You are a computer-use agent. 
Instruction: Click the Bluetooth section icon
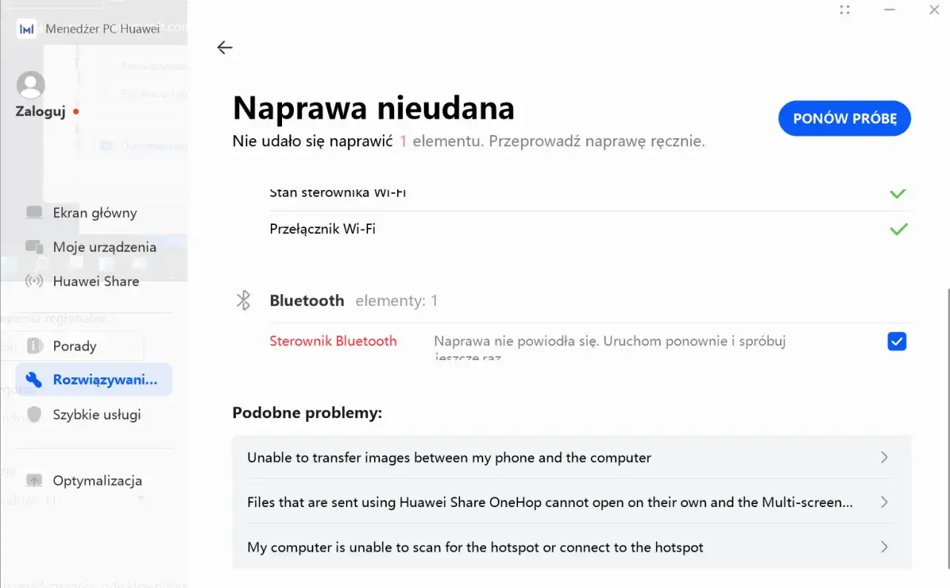point(243,300)
